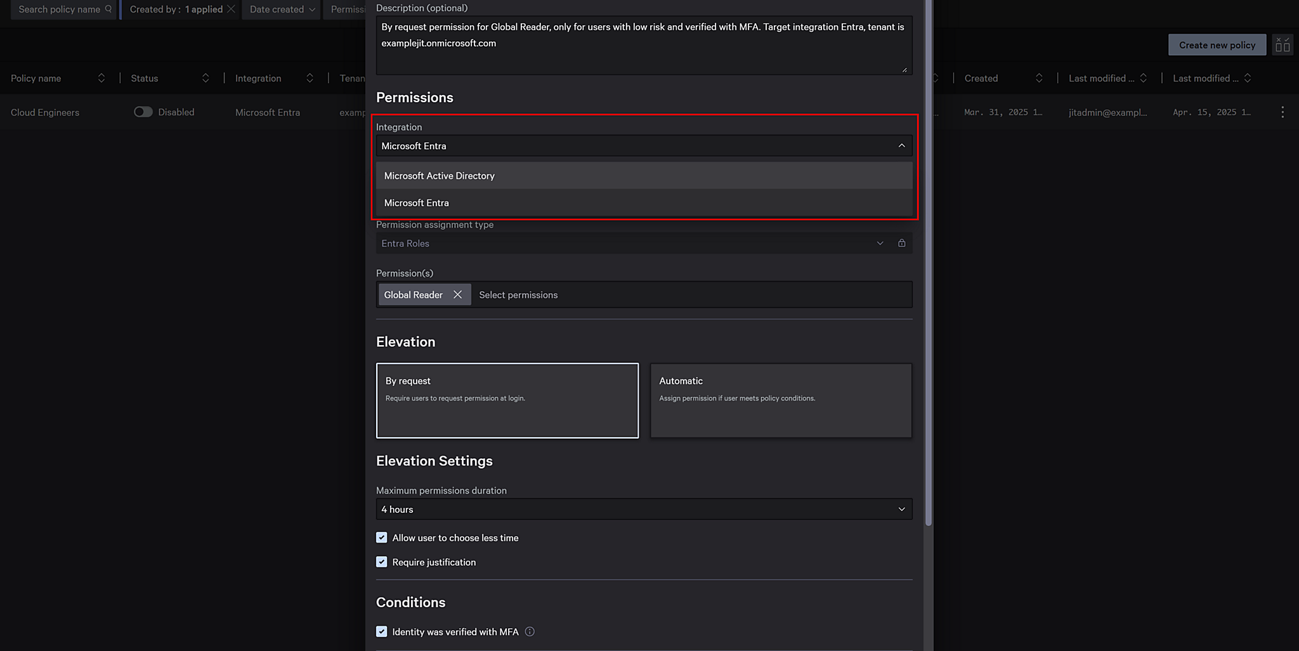
Task: Uncheck Require justification
Action: coord(381,562)
